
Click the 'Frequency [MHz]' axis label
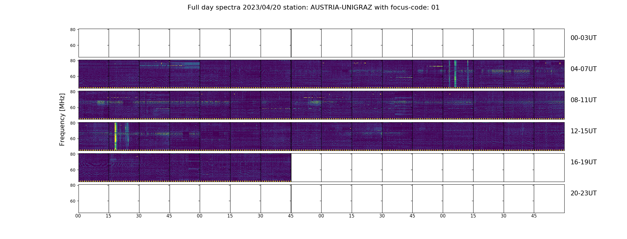(62, 119)
